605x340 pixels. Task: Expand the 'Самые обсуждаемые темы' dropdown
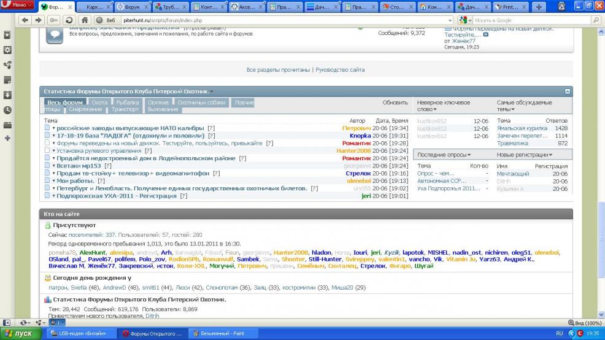tap(512, 109)
